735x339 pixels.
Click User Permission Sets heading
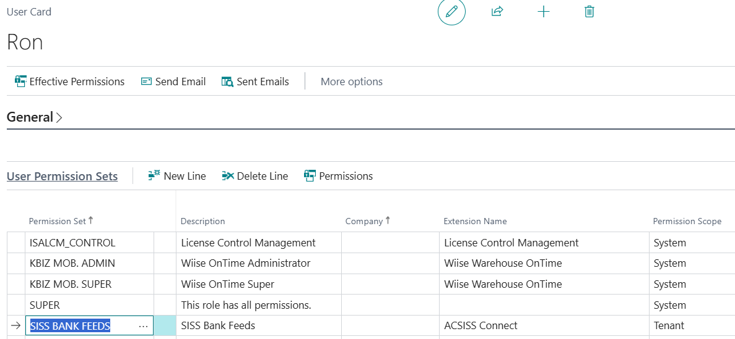coord(62,177)
